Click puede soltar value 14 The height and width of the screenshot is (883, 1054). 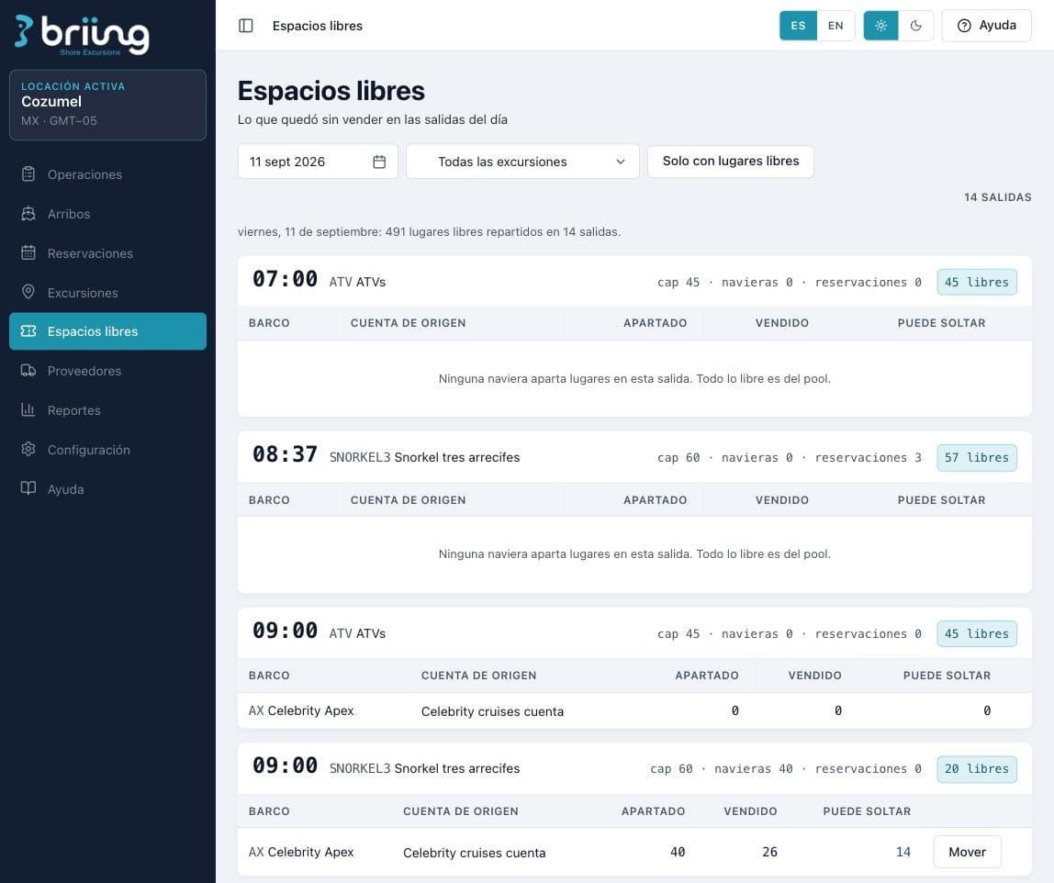click(903, 852)
